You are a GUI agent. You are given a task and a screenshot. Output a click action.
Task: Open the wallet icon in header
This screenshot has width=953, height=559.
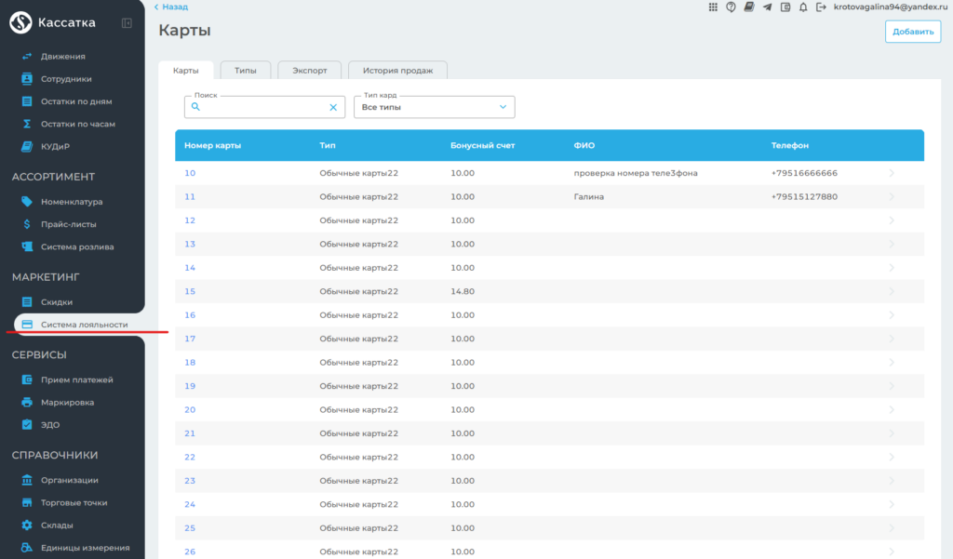[785, 7]
